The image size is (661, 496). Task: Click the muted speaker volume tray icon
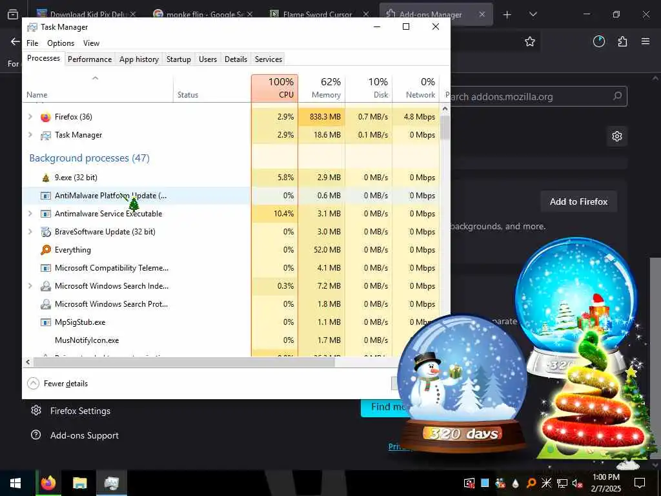click(577, 483)
